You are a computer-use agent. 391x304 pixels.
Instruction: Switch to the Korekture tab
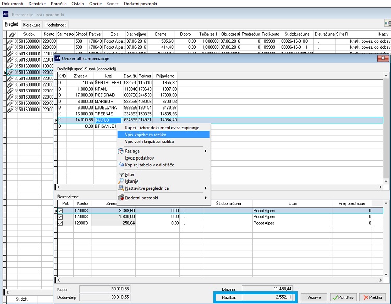pyautogui.click(x=32, y=25)
